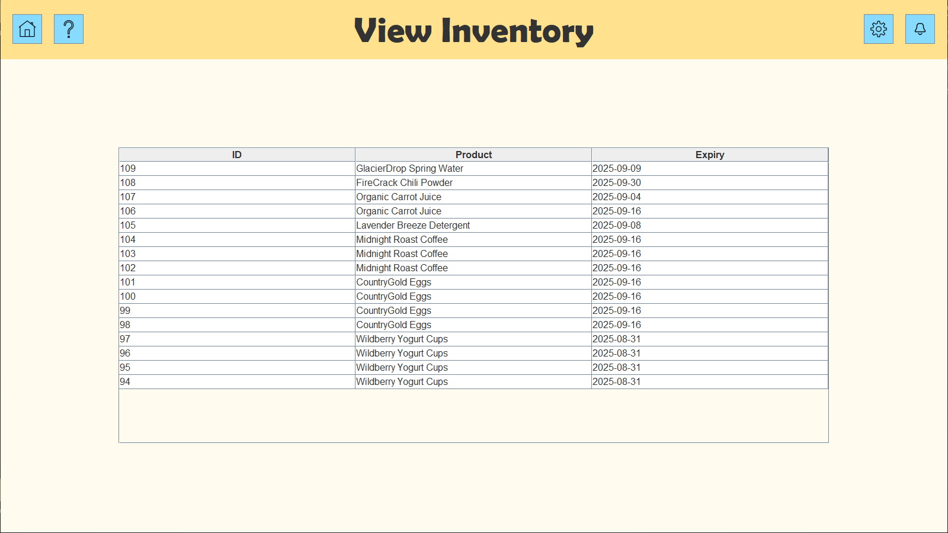Viewport: 948px width, 533px height.
Task: Click the expiry date in row 103
Action: pyautogui.click(x=710, y=254)
